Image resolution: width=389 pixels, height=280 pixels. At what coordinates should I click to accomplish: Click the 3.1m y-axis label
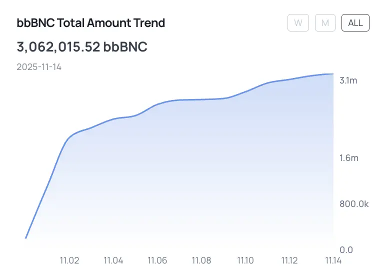pyautogui.click(x=348, y=80)
